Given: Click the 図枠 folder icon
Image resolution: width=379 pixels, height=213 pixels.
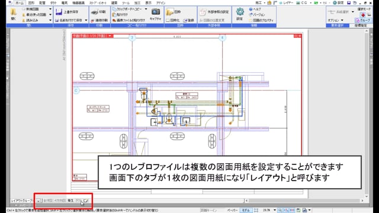Looking at the screenshot, I should pos(170,12).
